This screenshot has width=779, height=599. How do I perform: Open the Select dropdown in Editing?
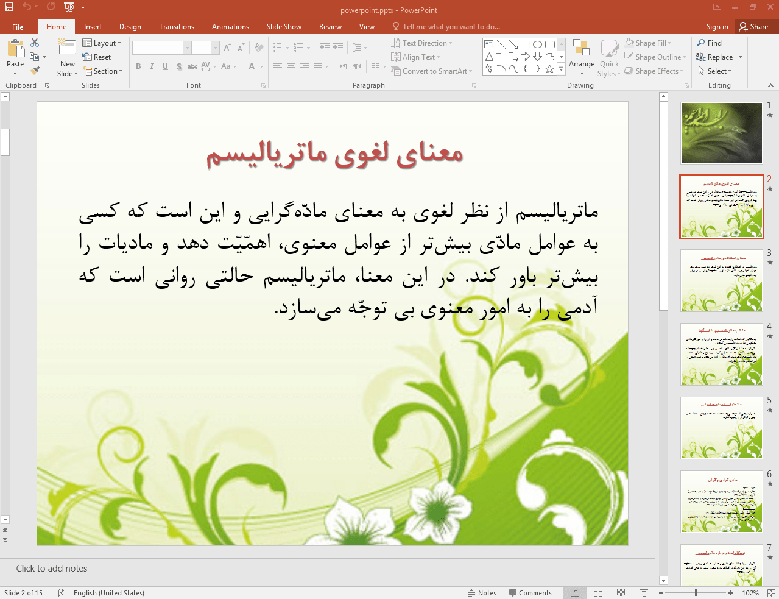(x=714, y=71)
